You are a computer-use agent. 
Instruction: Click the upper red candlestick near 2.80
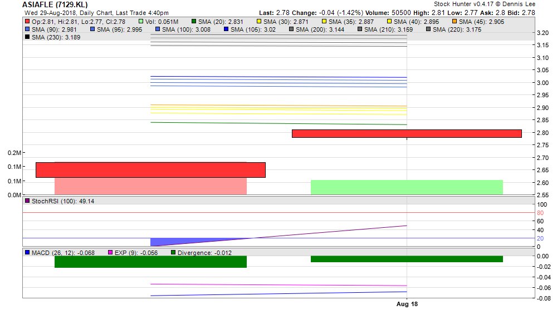(x=407, y=133)
